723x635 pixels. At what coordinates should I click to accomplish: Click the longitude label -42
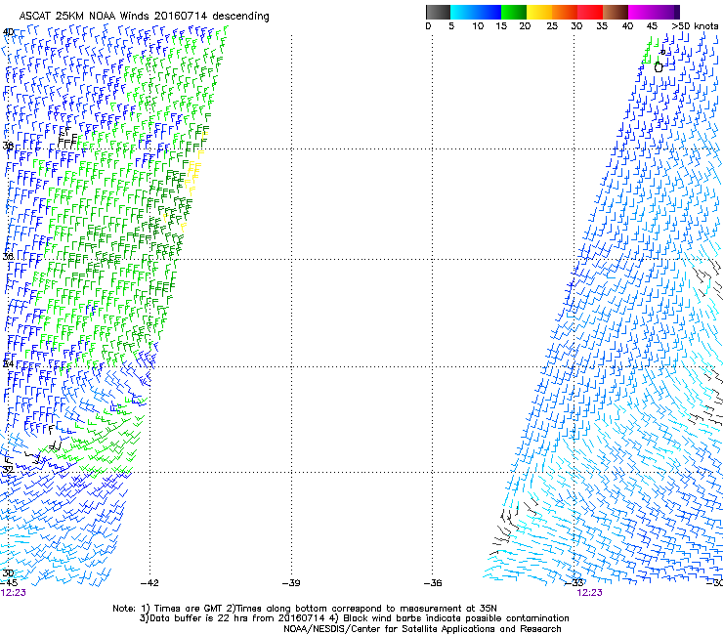point(149,583)
